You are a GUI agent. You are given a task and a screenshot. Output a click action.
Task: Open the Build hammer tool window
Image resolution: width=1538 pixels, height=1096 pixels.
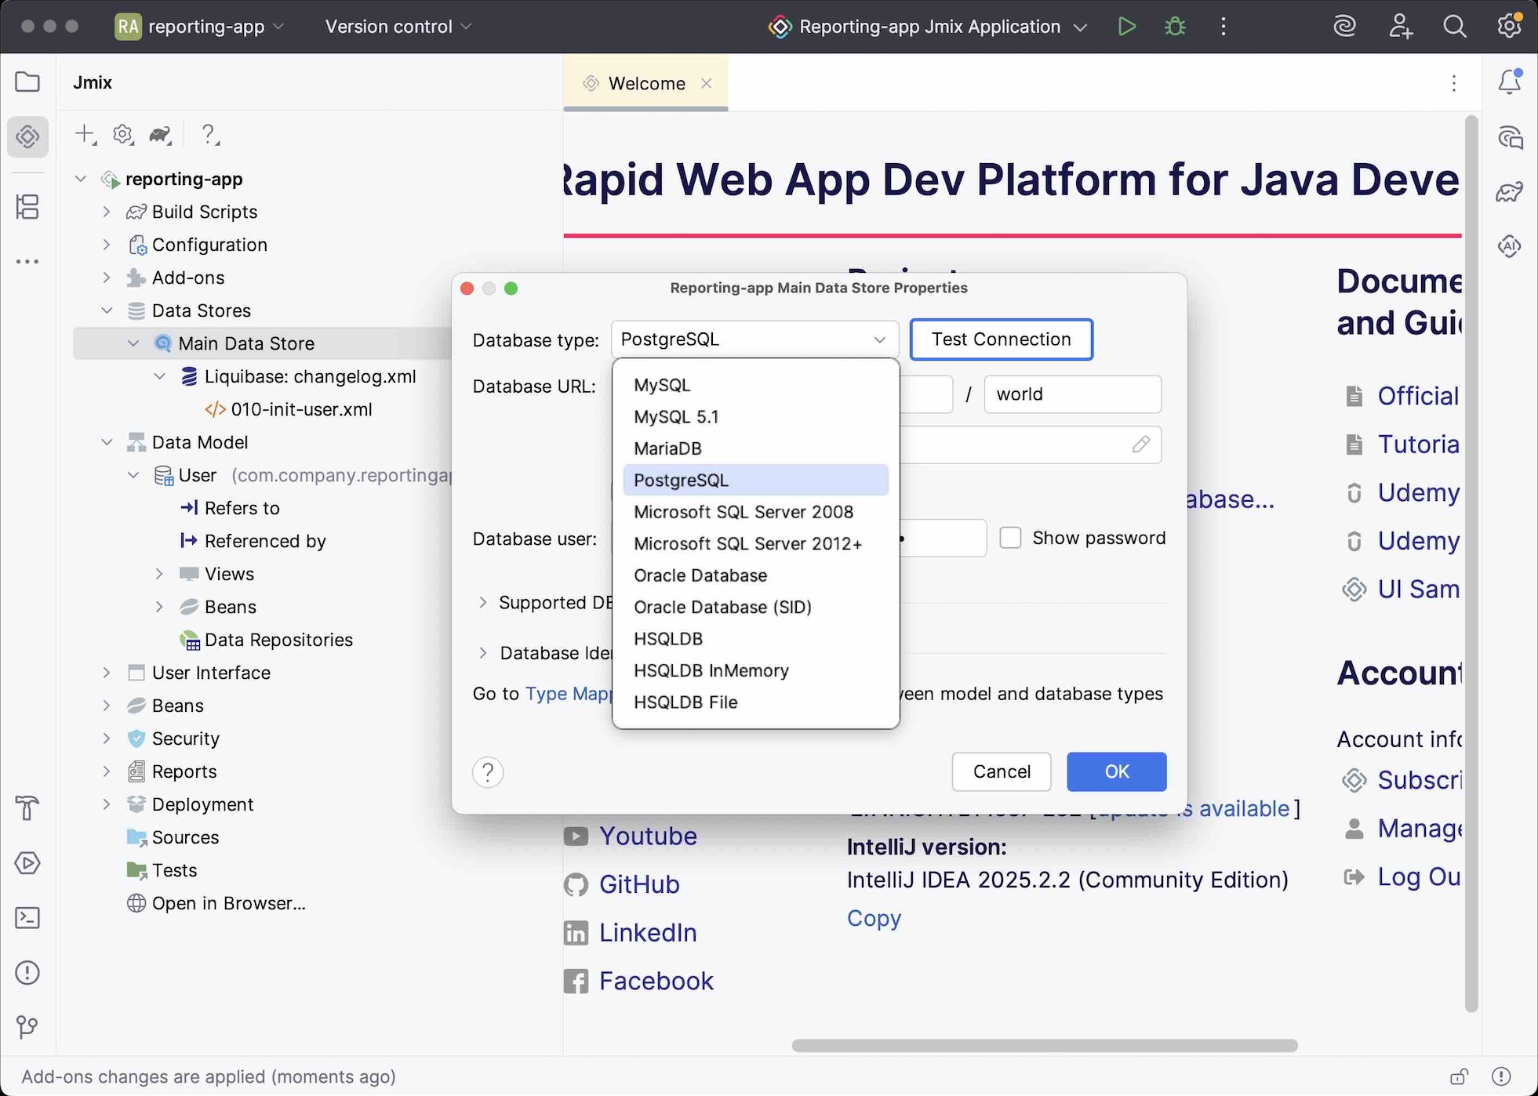(27, 807)
